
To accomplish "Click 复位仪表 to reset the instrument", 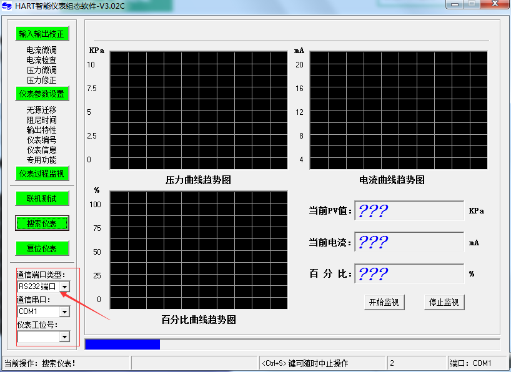I will click(x=42, y=248).
